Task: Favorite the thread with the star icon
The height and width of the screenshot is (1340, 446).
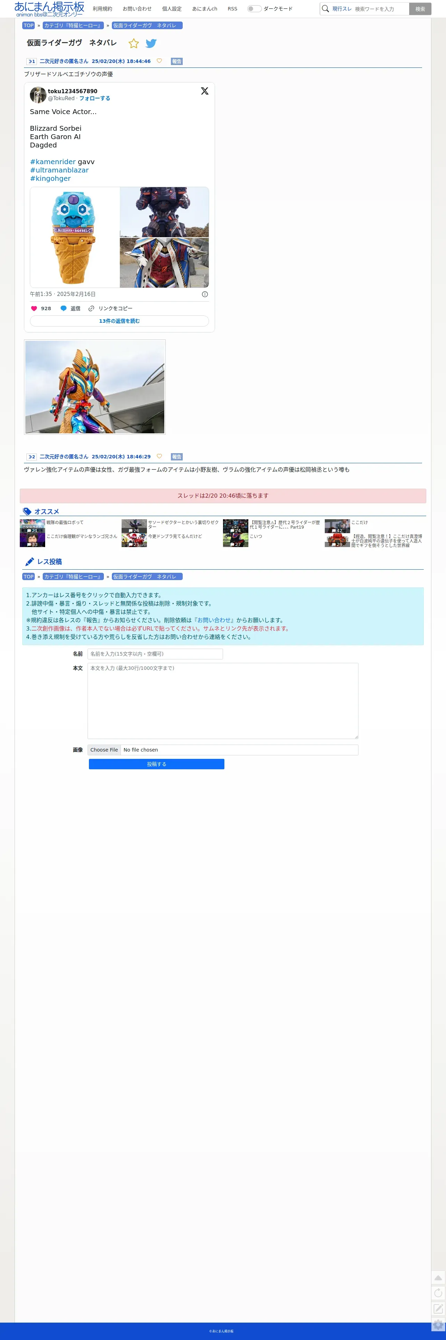Action: point(134,44)
